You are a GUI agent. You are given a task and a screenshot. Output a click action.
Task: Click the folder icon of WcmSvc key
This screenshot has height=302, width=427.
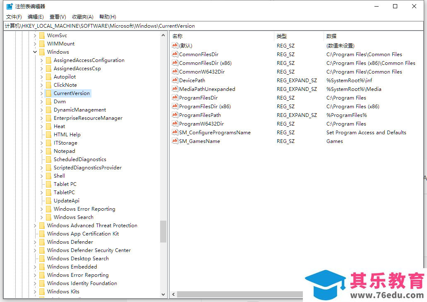[x=42, y=36]
